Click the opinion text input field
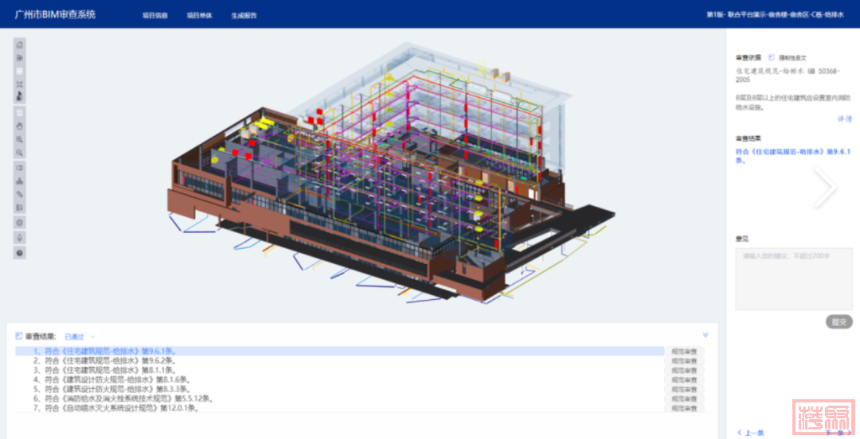860x439 pixels. coord(793,278)
